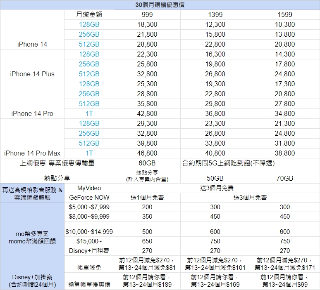Screen dimensions: 320x290
Task: Click the Disney+月租費 label cell
Action: point(89,251)
